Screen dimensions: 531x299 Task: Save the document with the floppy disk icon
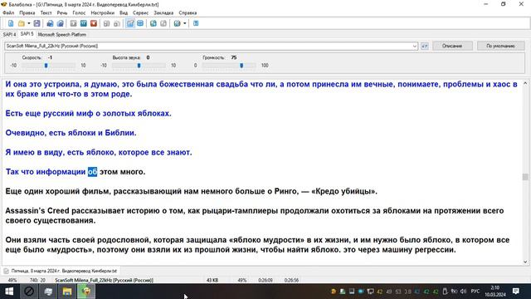tap(37, 23)
